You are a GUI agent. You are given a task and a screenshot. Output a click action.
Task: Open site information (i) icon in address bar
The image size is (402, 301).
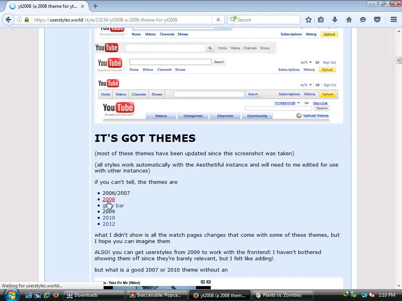[x=20, y=20]
